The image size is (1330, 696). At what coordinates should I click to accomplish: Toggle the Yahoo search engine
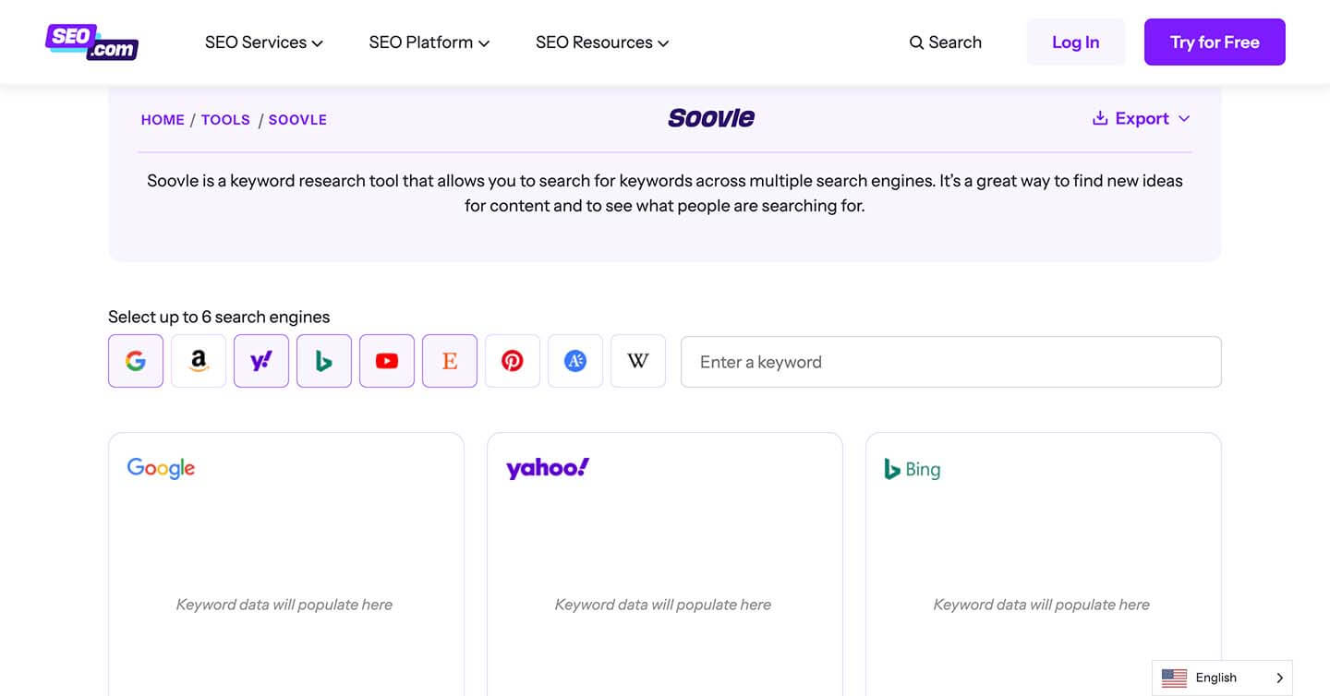click(261, 361)
